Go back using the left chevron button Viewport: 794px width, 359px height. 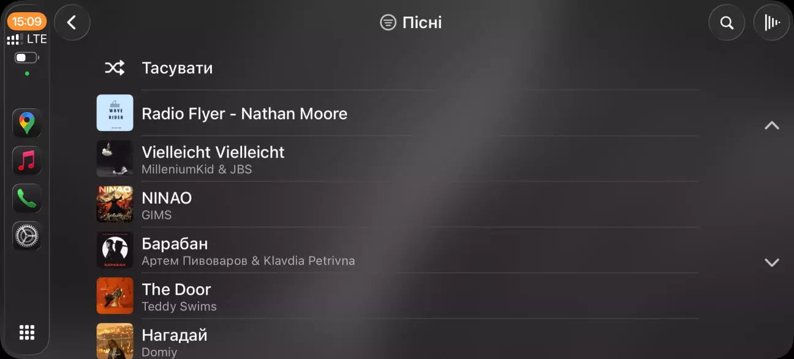point(72,23)
